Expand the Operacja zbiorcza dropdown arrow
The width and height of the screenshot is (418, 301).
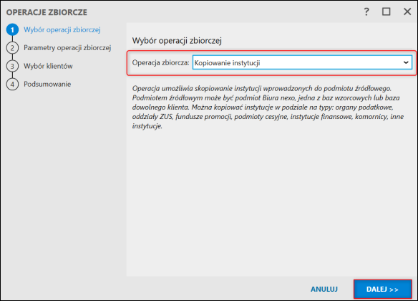coord(406,63)
